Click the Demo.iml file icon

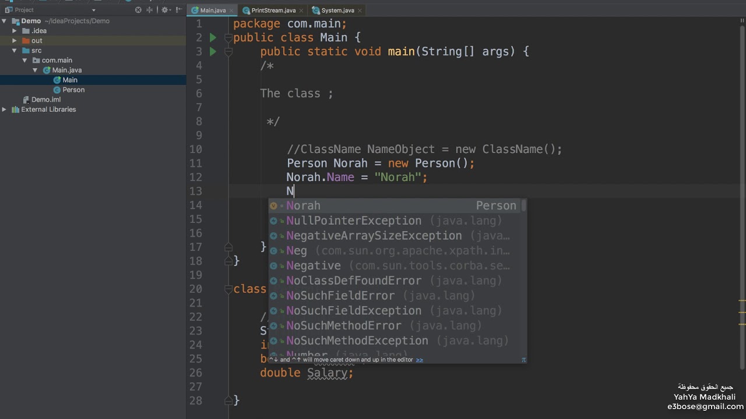26,100
